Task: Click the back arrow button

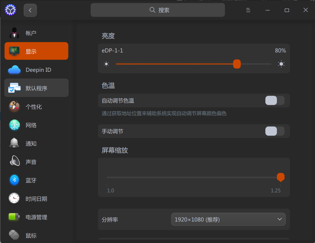Action: pos(30,10)
